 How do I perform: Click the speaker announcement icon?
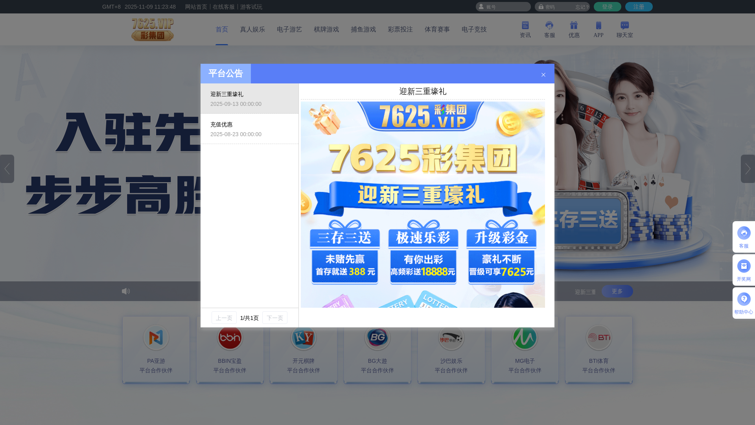[x=126, y=291]
